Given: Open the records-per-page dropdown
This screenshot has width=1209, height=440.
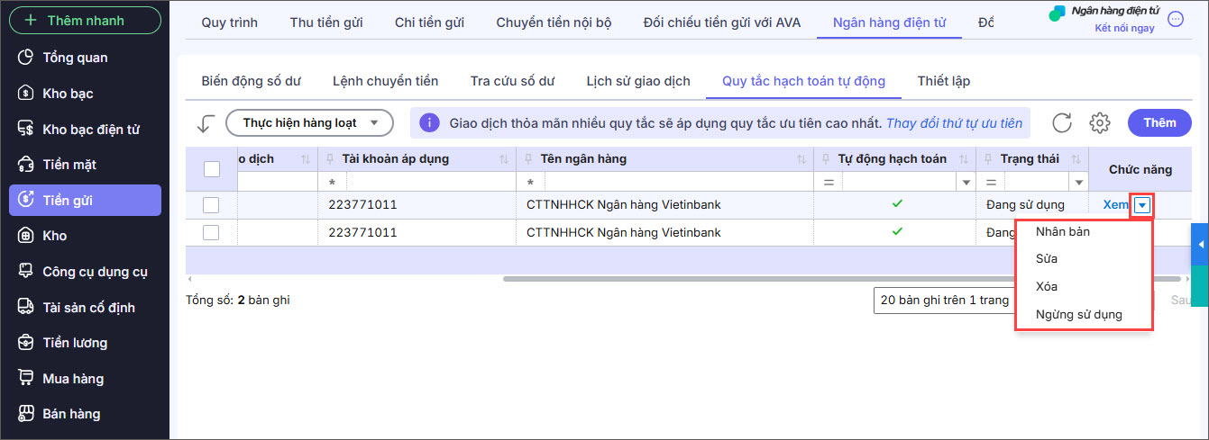Looking at the screenshot, I should 942,301.
